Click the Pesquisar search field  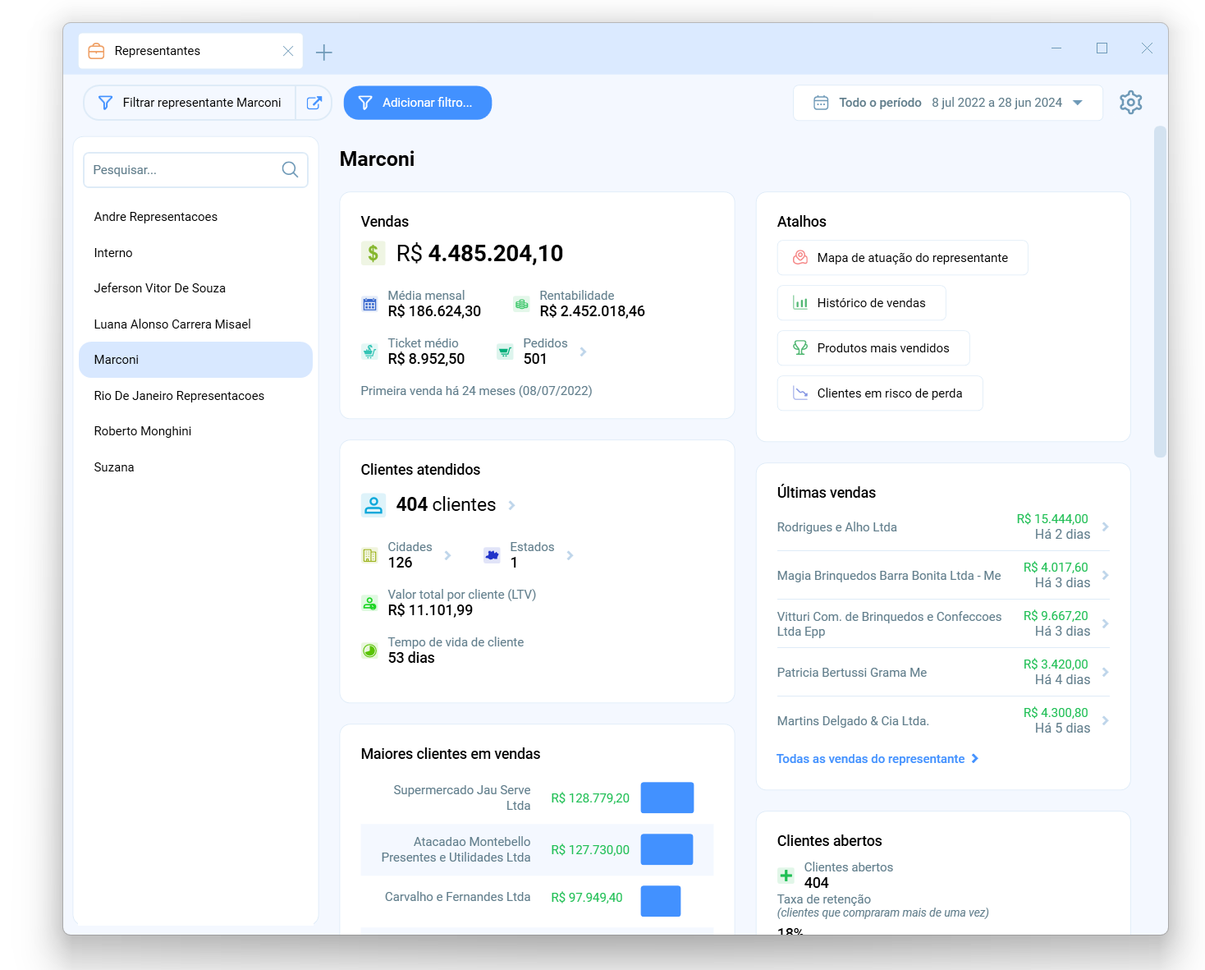point(195,170)
